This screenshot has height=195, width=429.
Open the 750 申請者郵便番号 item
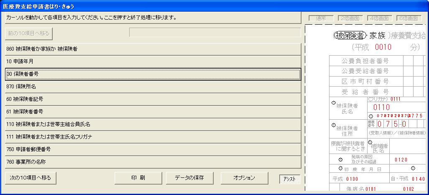pyautogui.click(x=153, y=149)
